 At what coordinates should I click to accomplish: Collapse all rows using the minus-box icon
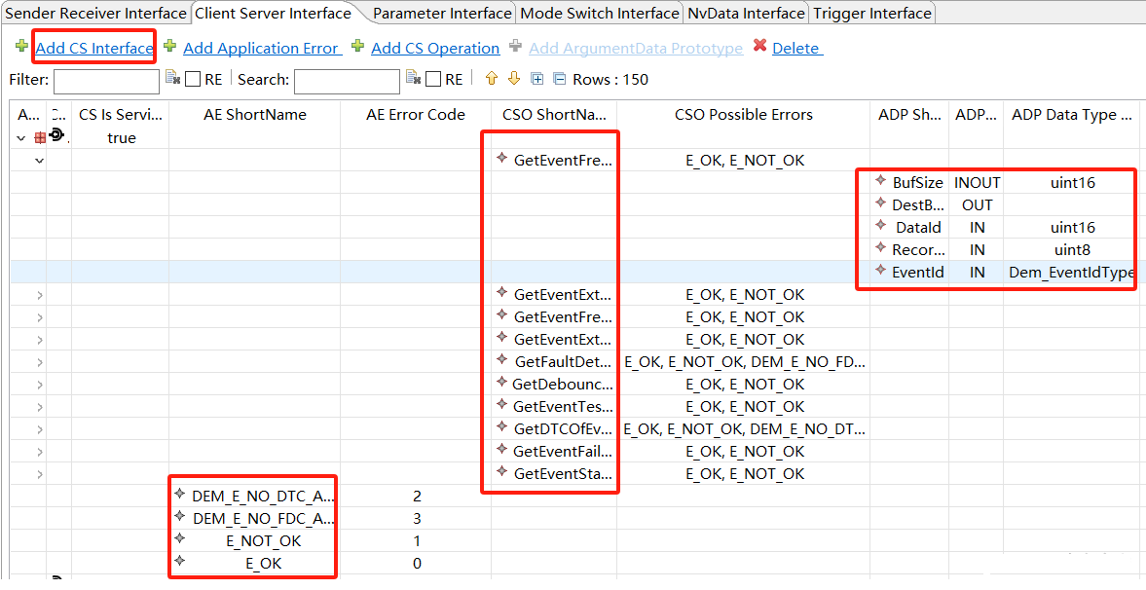[559, 79]
